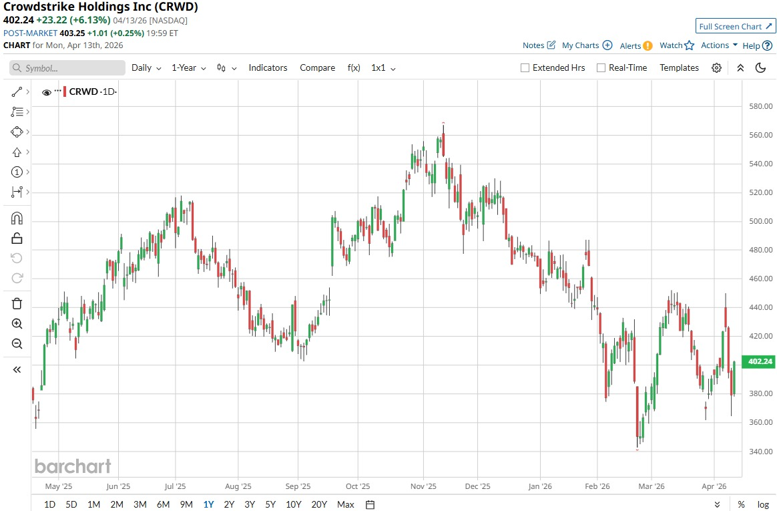Click the Symbol search field
This screenshot has width=777, height=511.
(x=67, y=68)
